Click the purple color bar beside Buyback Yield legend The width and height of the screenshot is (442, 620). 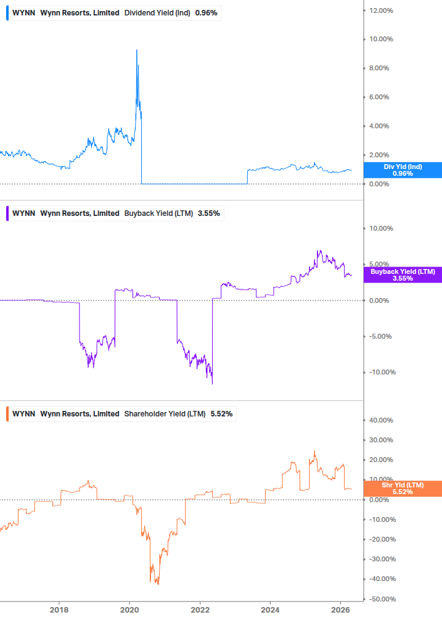[7, 213]
